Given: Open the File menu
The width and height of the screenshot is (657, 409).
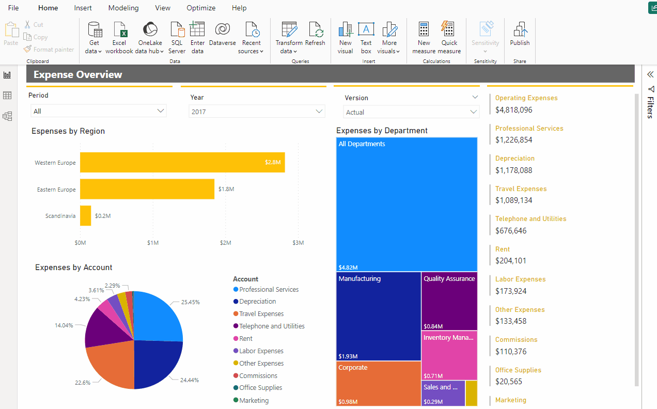Looking at the screenshot, I should point(13,8).
